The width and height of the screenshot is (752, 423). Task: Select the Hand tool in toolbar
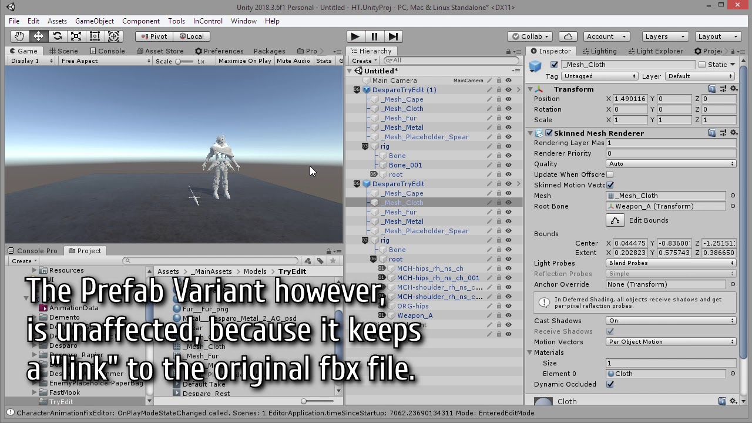click(x=19, y=36)
